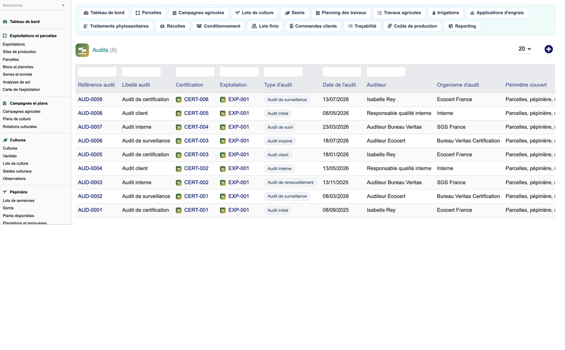The image size is (565, 350).
Task: Click the blue plus add-audit icon
Action: point(549,49)
